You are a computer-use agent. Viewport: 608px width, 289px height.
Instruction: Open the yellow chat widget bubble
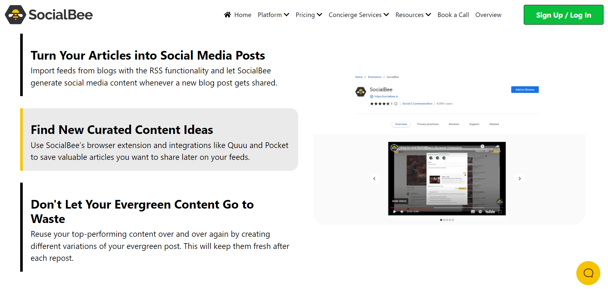(588, 273)
